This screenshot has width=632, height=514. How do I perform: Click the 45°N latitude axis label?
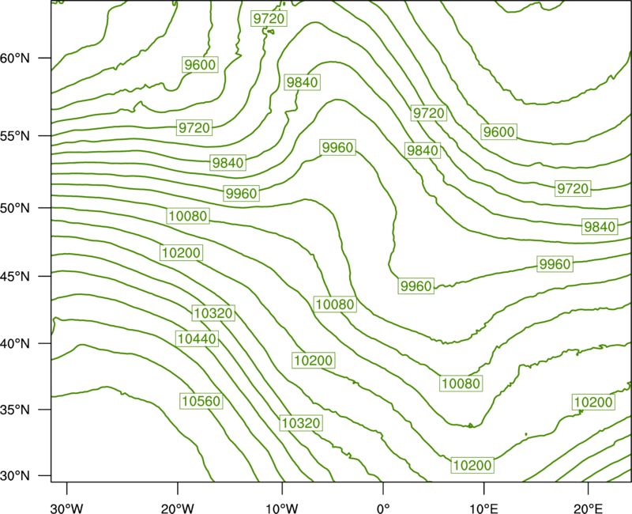[15, 276]
